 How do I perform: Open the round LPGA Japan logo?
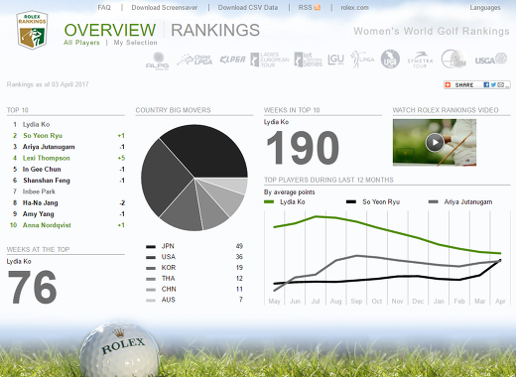(x=390, y=60)
